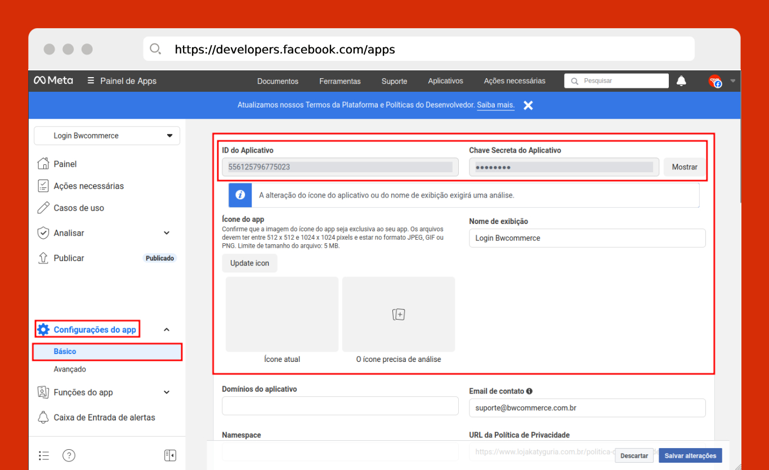Click the address bar search icon
This screenshot has width=769, height=470.
[x=155, y=49]
